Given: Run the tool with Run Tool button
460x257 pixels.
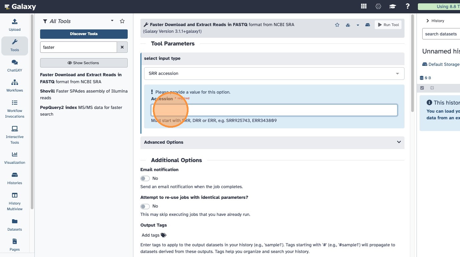Looking at the screenshot, I should 388,25.
